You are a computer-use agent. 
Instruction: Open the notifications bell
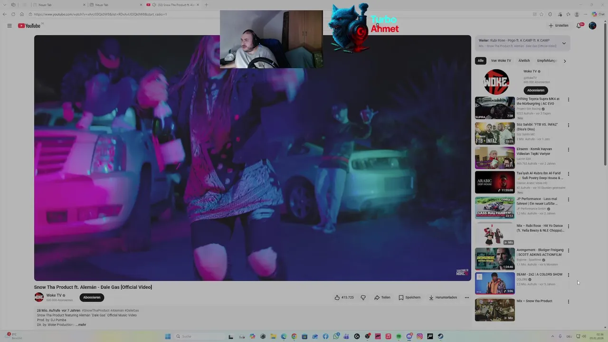tap(579, 26)
